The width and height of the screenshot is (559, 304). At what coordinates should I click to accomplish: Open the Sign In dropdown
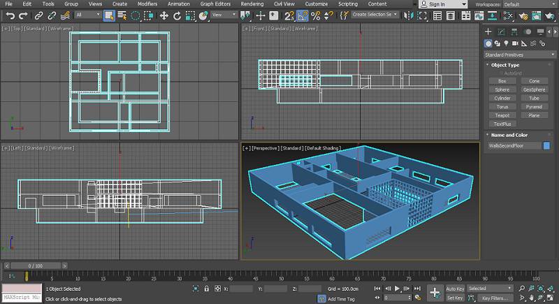point(443,4)
